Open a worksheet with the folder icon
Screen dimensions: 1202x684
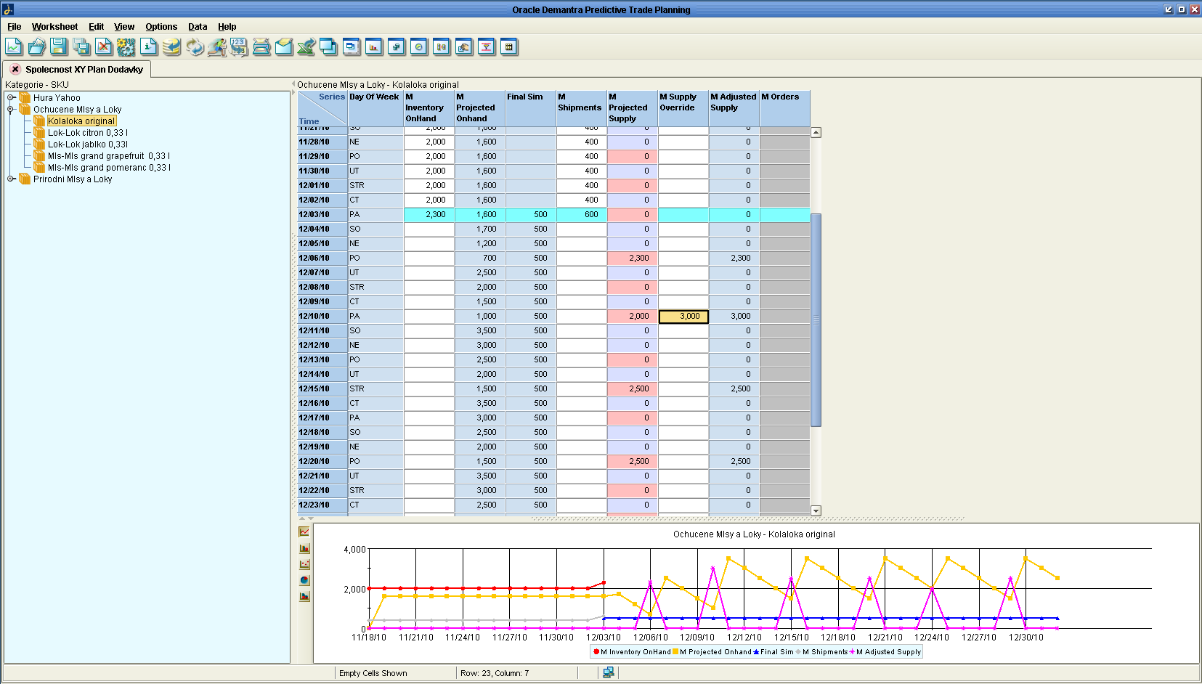[36, 47]
